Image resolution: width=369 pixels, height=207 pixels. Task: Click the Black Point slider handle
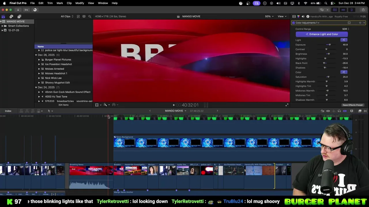324,63
